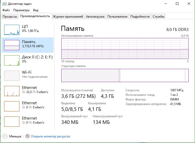195x143 pixels.
Task: Click the Выделено 5,0/8,5 ГБ value
Action: [72, 109]
